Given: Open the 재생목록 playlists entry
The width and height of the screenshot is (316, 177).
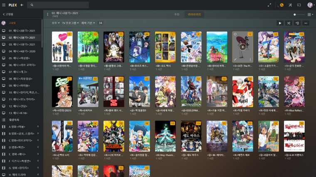Looking at the screenshot, I should click(20, 120).
